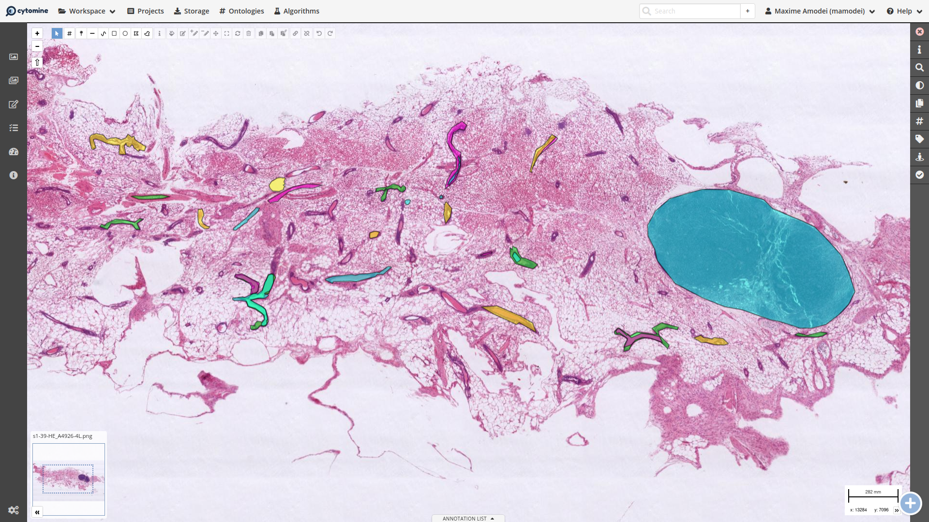Open properties tag panel
The image size is (929, 522).
pyautogui.click(x=920, y=139)
